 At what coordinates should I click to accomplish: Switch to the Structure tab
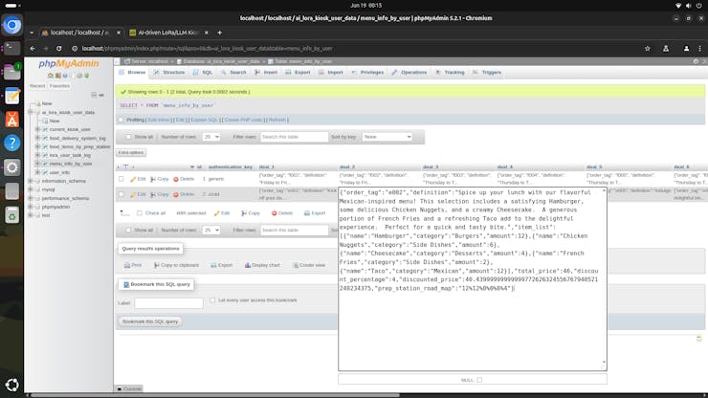click(169, 73)
